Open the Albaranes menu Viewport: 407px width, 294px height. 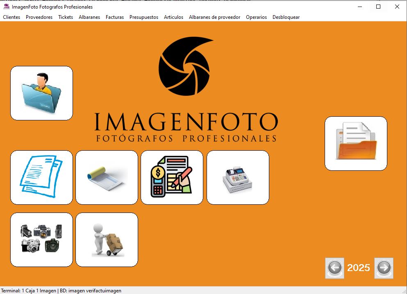pyautogui.click(x=89, y=17)
